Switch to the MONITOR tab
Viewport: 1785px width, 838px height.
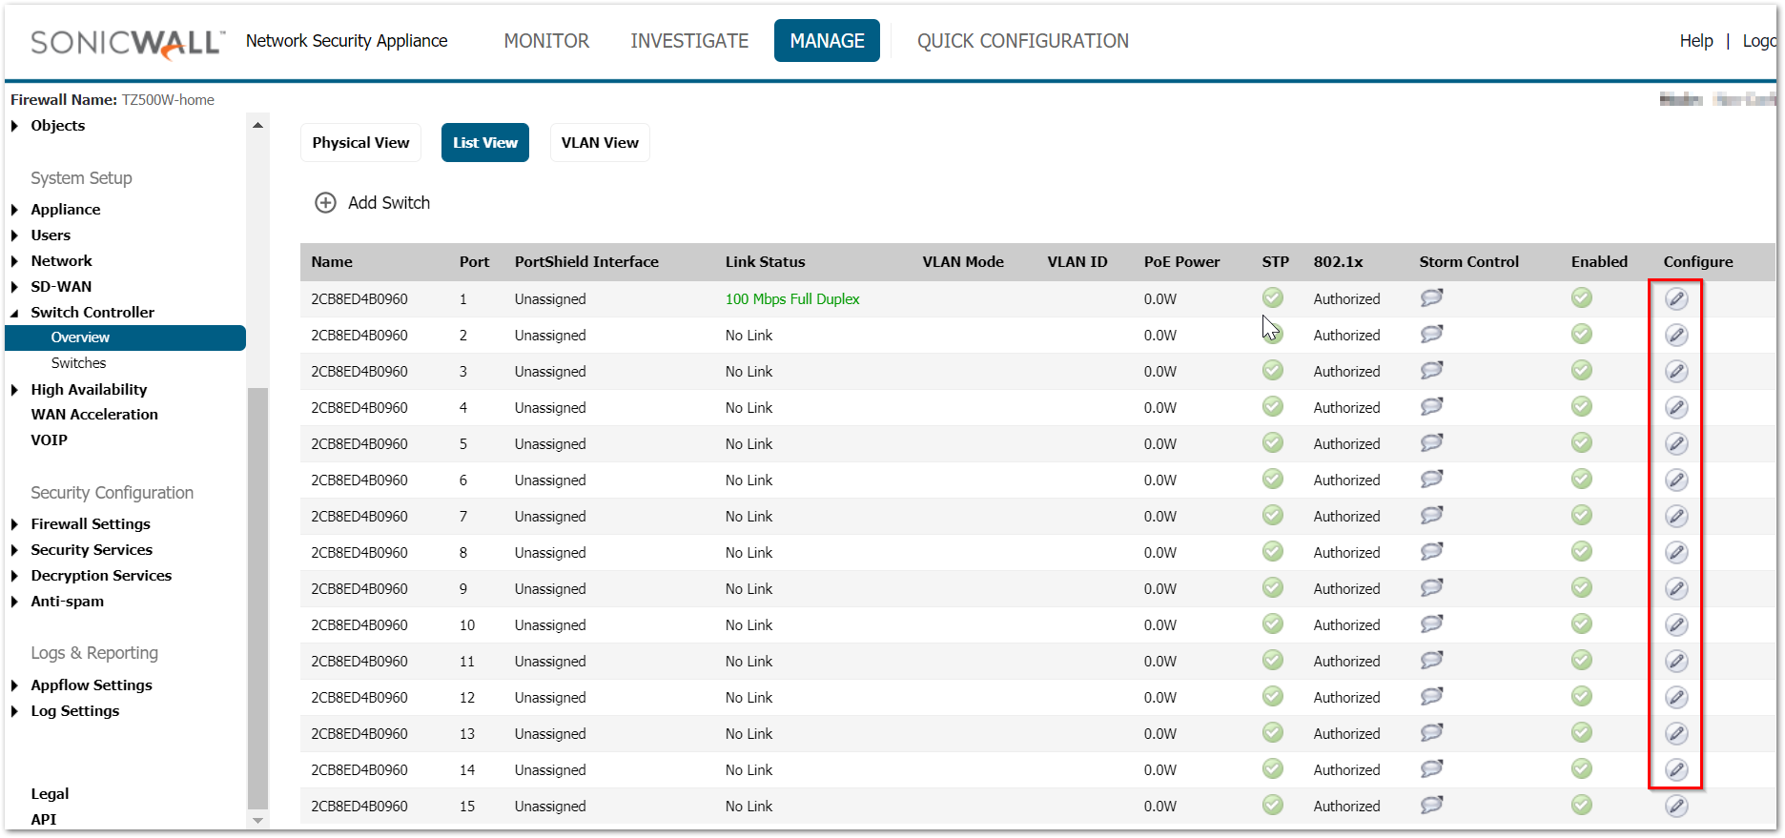coord(546,41)
